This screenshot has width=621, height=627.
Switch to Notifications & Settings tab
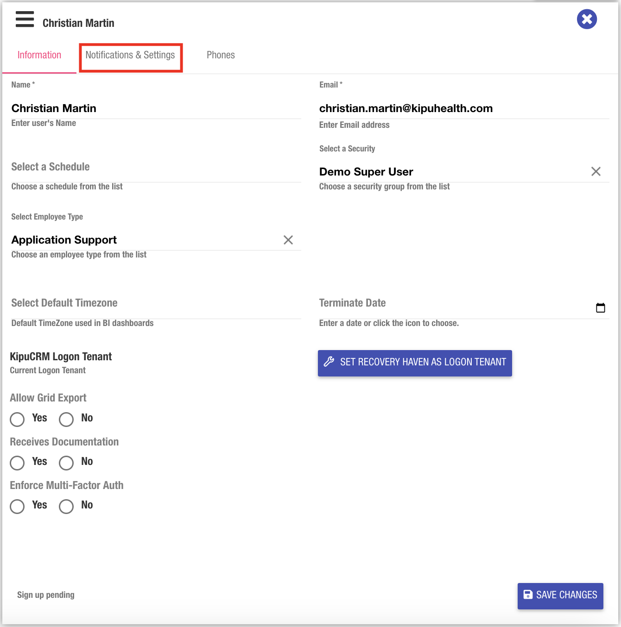[130, 55]
